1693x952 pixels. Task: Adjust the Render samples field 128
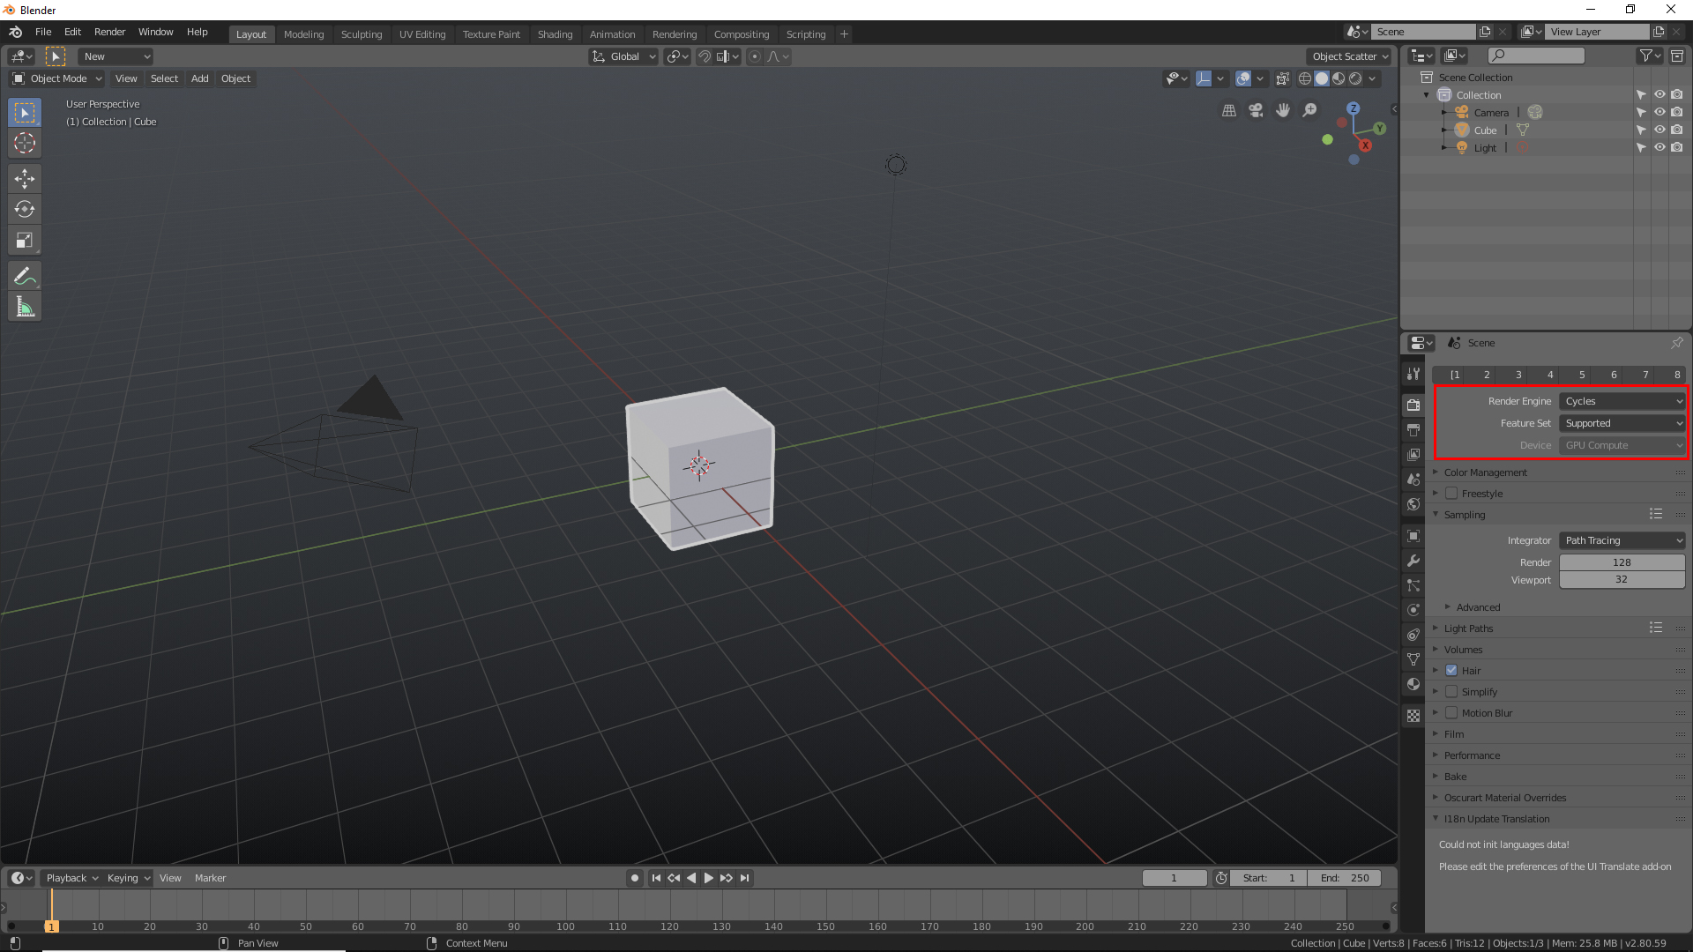click(1622, 562)
